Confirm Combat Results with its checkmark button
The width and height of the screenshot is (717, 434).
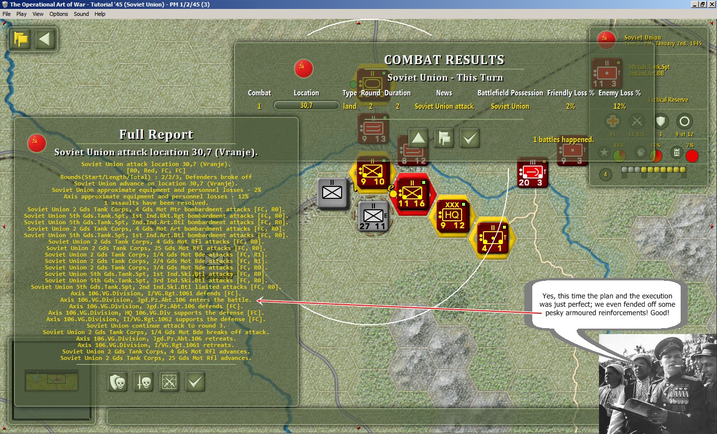pyautogui.click(x=470, y=138)
